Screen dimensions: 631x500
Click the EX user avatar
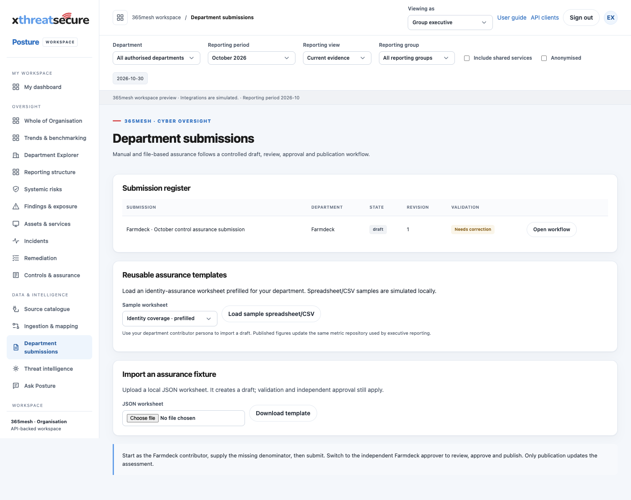pyautogui.click(x=611, y=18)
